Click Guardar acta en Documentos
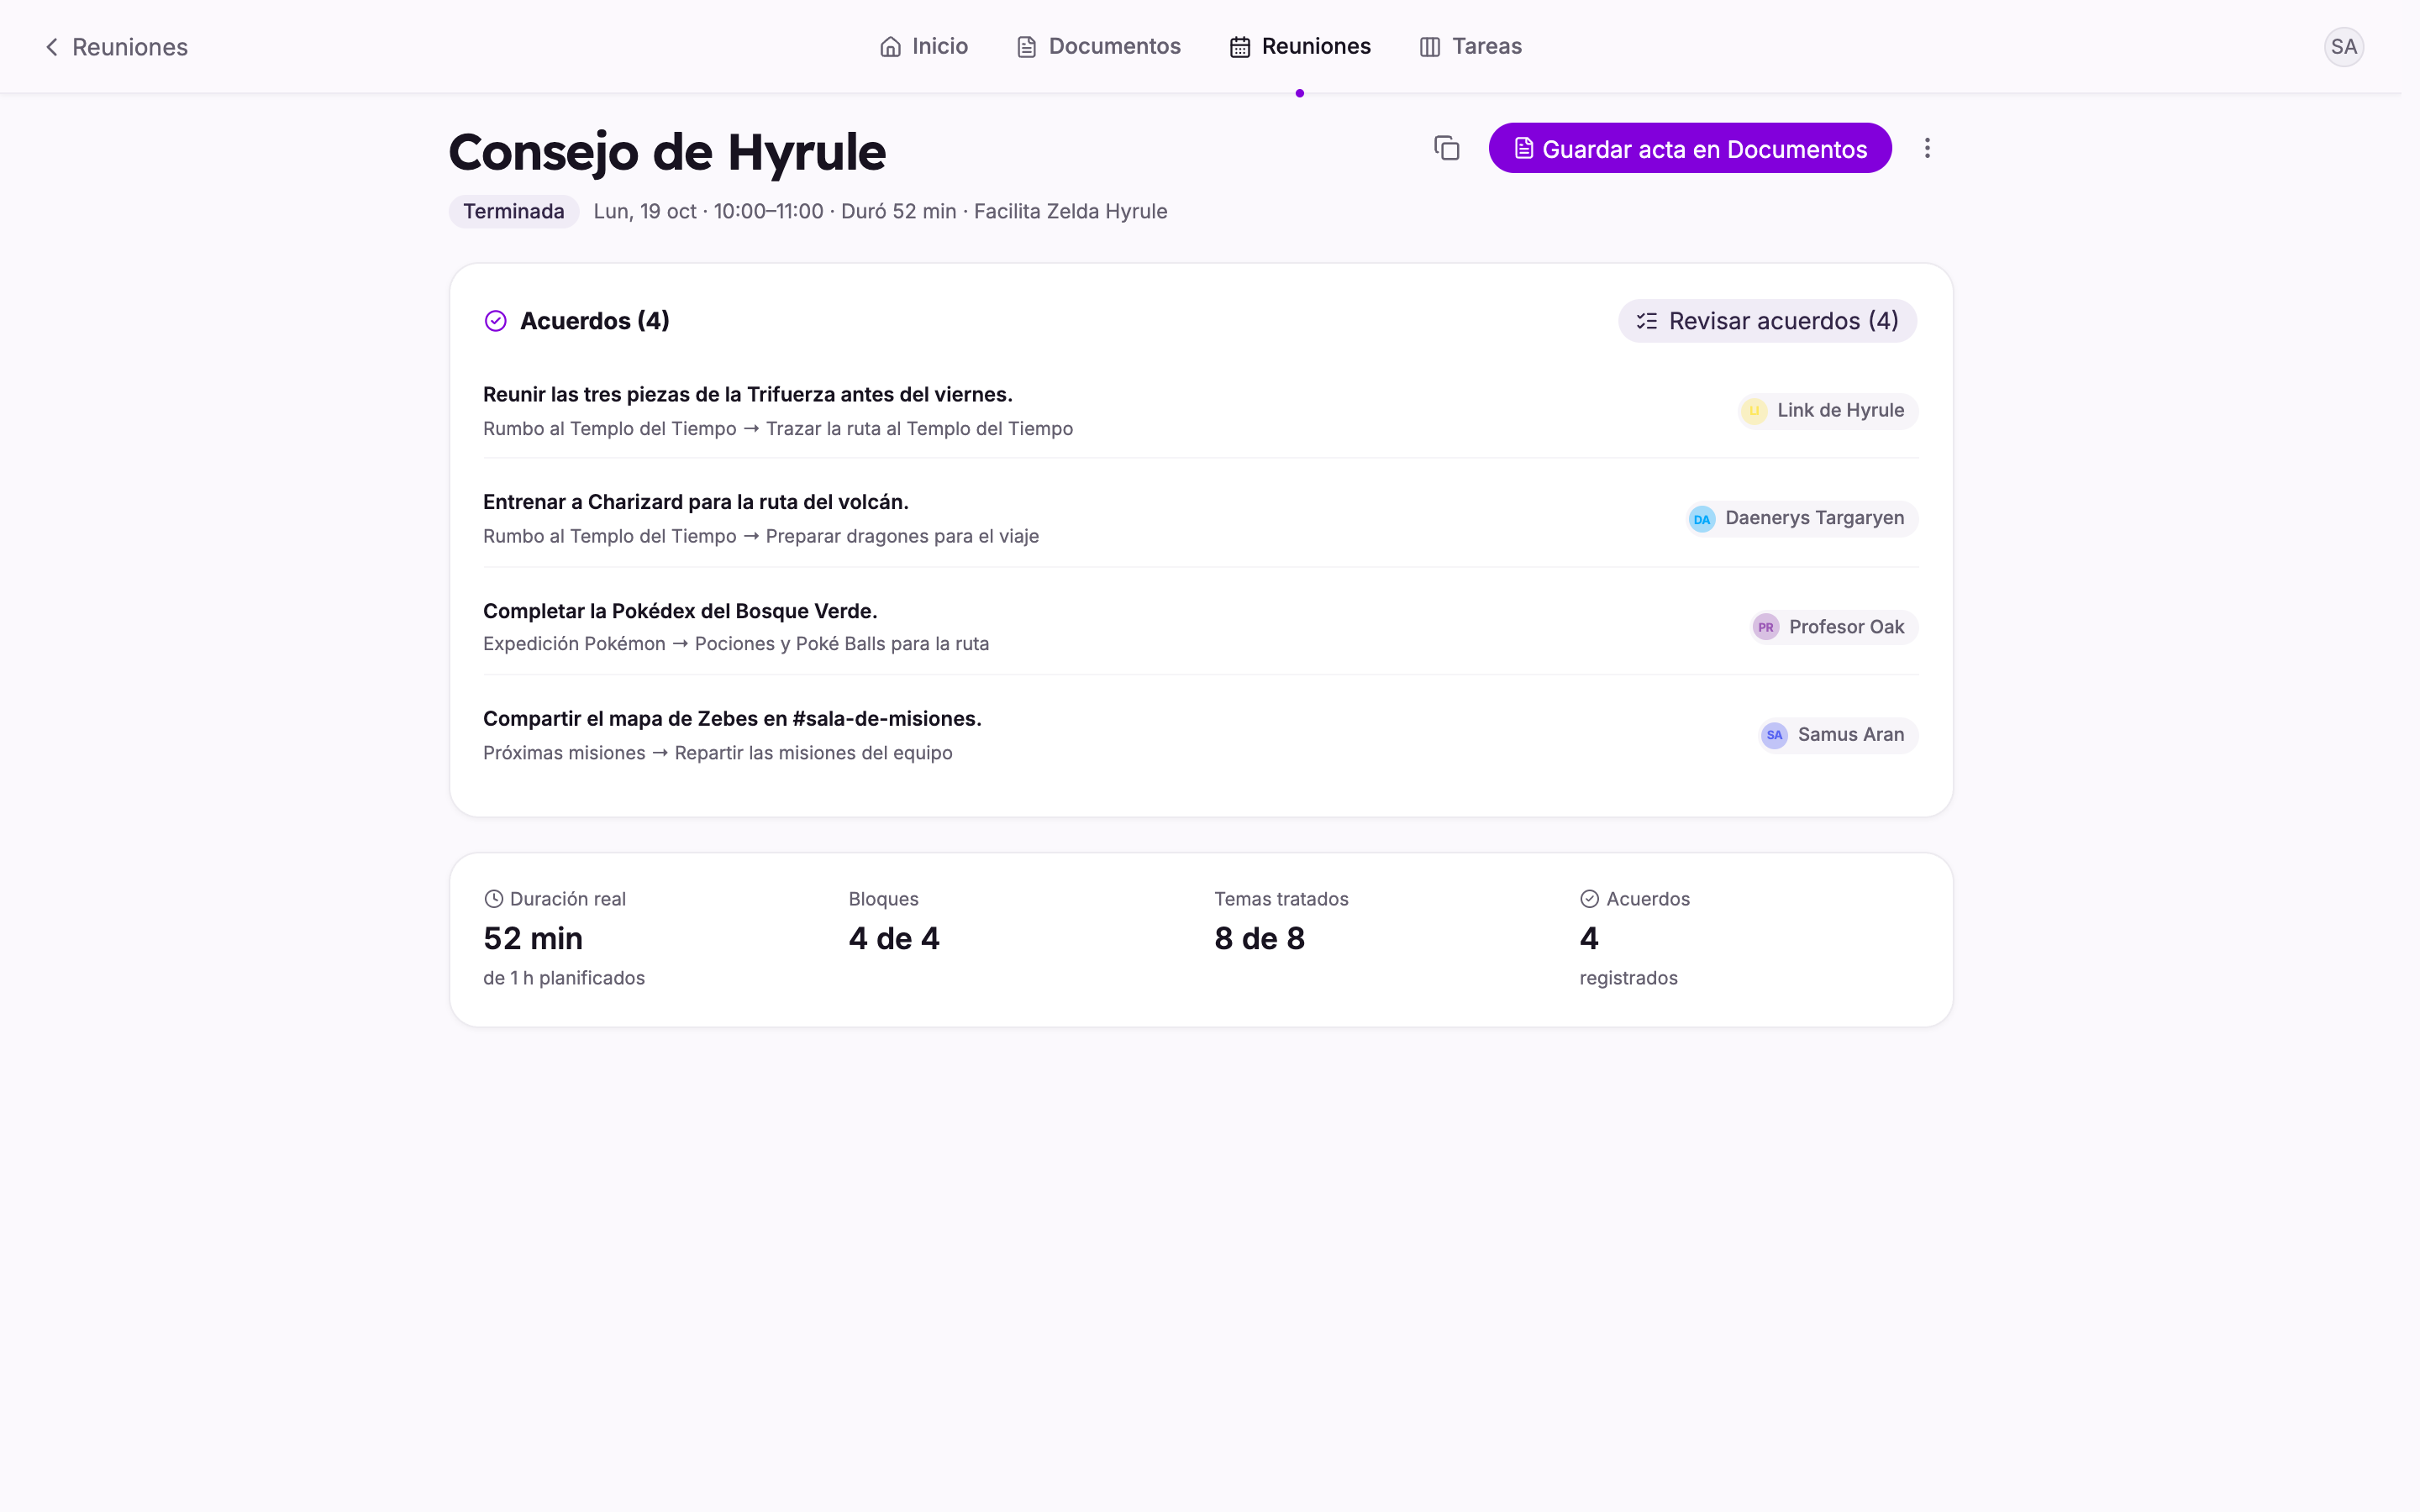Image resolution: width=2420 pixels, height=1512 pixels. coord(1690,148)
